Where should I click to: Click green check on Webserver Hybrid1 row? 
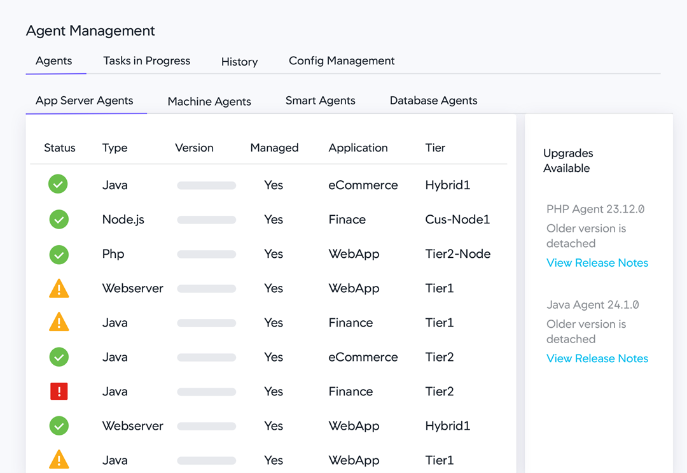pos(59,426)
